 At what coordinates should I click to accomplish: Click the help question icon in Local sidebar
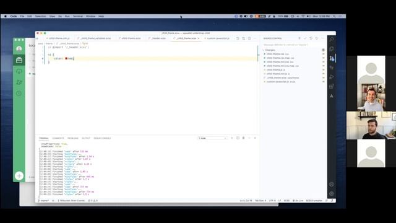[x=19, y=94]
